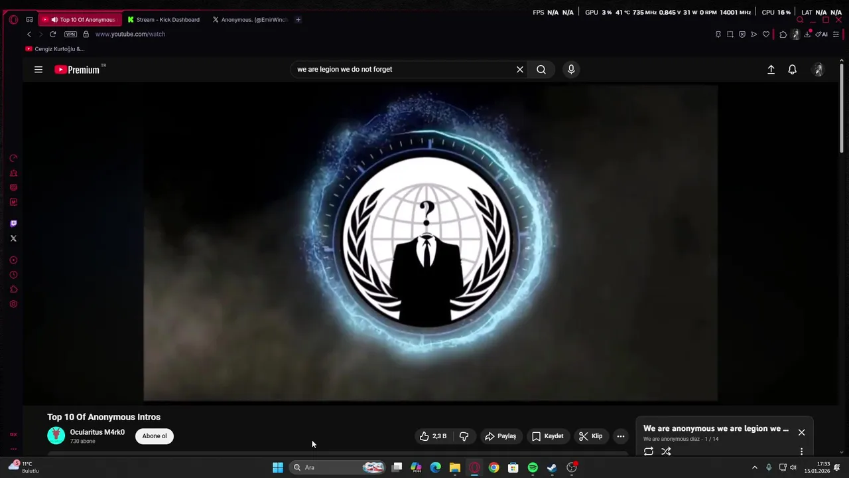Open the Cengiz Kurtoğlu bookmark
The height and width of the screenshot is (478, 849).
[x=55, y=49]
